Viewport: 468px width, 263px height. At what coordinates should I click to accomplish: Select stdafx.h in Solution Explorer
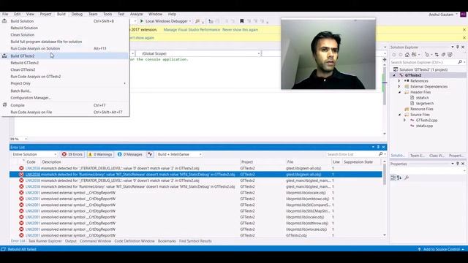tap(423, 98)
